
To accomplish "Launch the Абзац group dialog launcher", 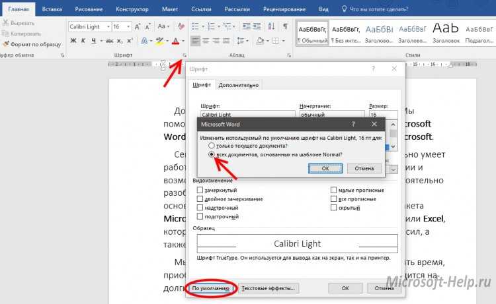I will click(289, 55).
